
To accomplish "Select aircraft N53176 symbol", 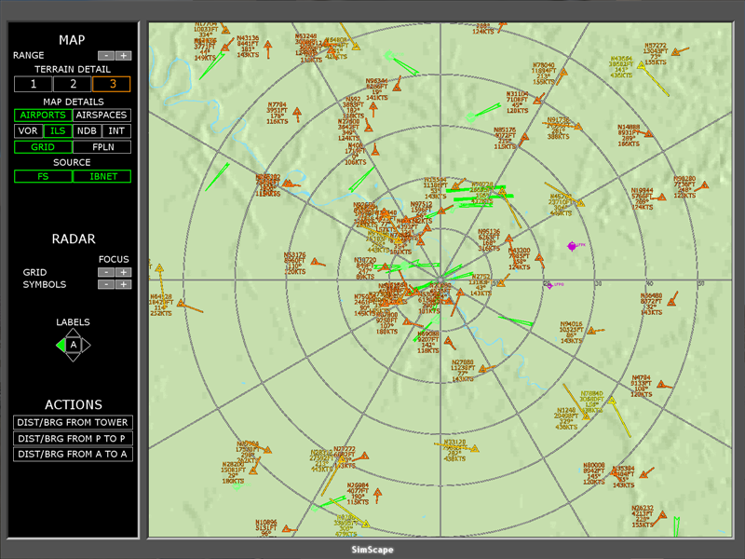I will click(x=315, y=262).
